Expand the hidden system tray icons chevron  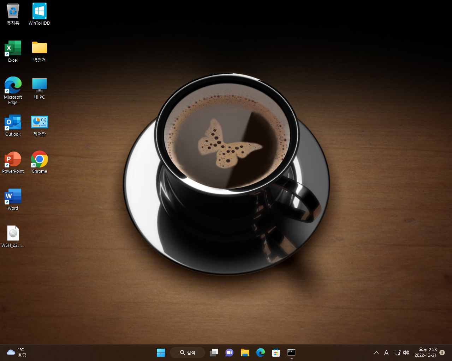click(x=376, y=353)
